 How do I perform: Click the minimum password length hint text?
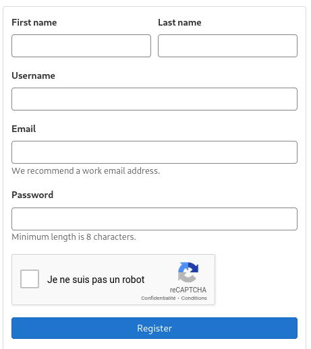coord(74,237)
